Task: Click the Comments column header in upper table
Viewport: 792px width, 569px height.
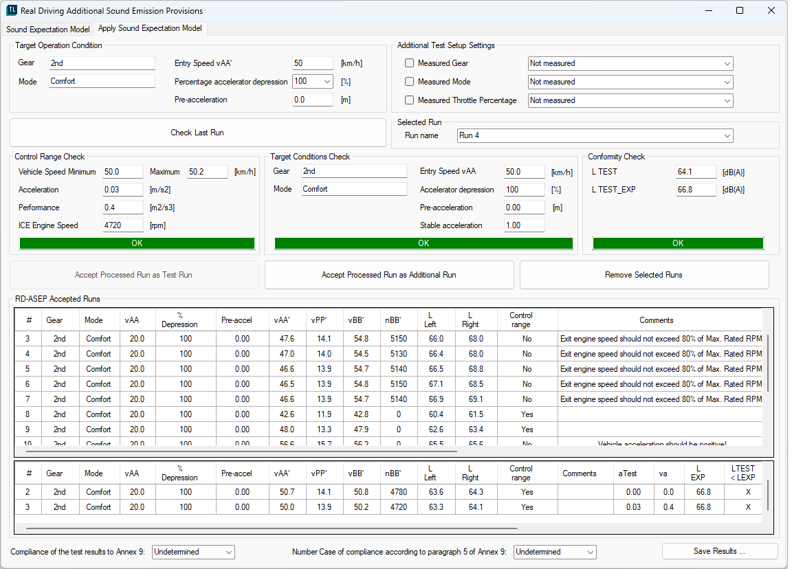Action: pyautogui.click(x=656, y=320)
